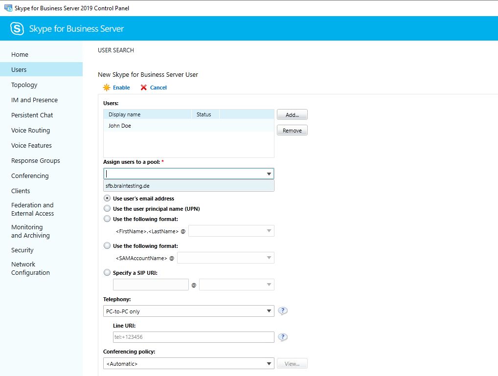
Task: Open help icon next to Telephony dropdown
Action: 283,311
